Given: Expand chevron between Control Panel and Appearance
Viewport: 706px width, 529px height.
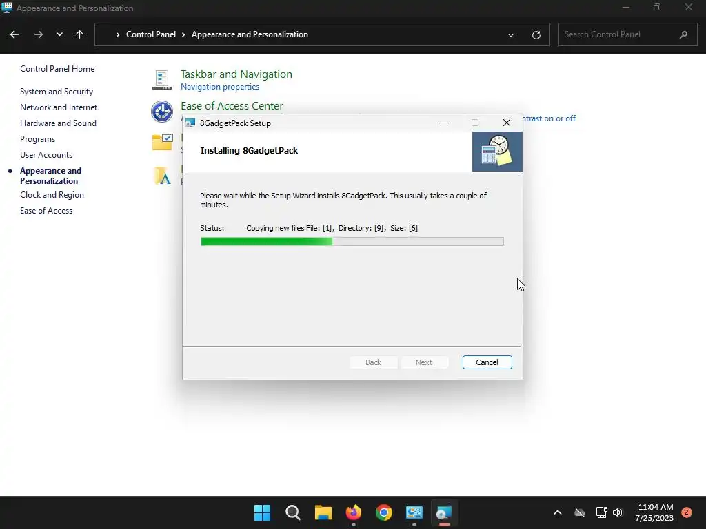Looking at the screenshot, I should [183, 34].
